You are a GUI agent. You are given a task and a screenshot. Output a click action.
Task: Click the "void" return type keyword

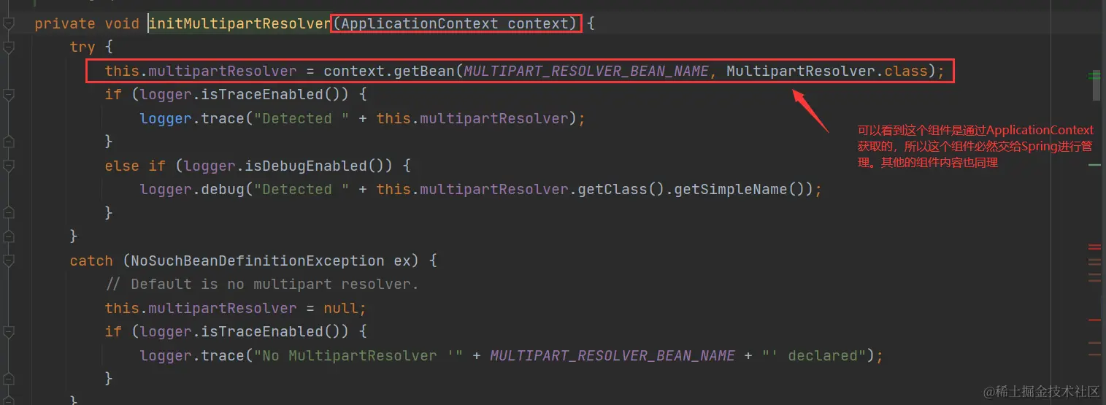pyautogui.click(x=122, y=23)
